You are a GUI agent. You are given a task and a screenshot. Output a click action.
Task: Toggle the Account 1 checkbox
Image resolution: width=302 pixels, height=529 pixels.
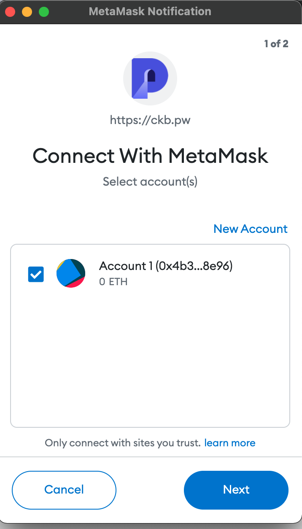(x=36, y=275)
